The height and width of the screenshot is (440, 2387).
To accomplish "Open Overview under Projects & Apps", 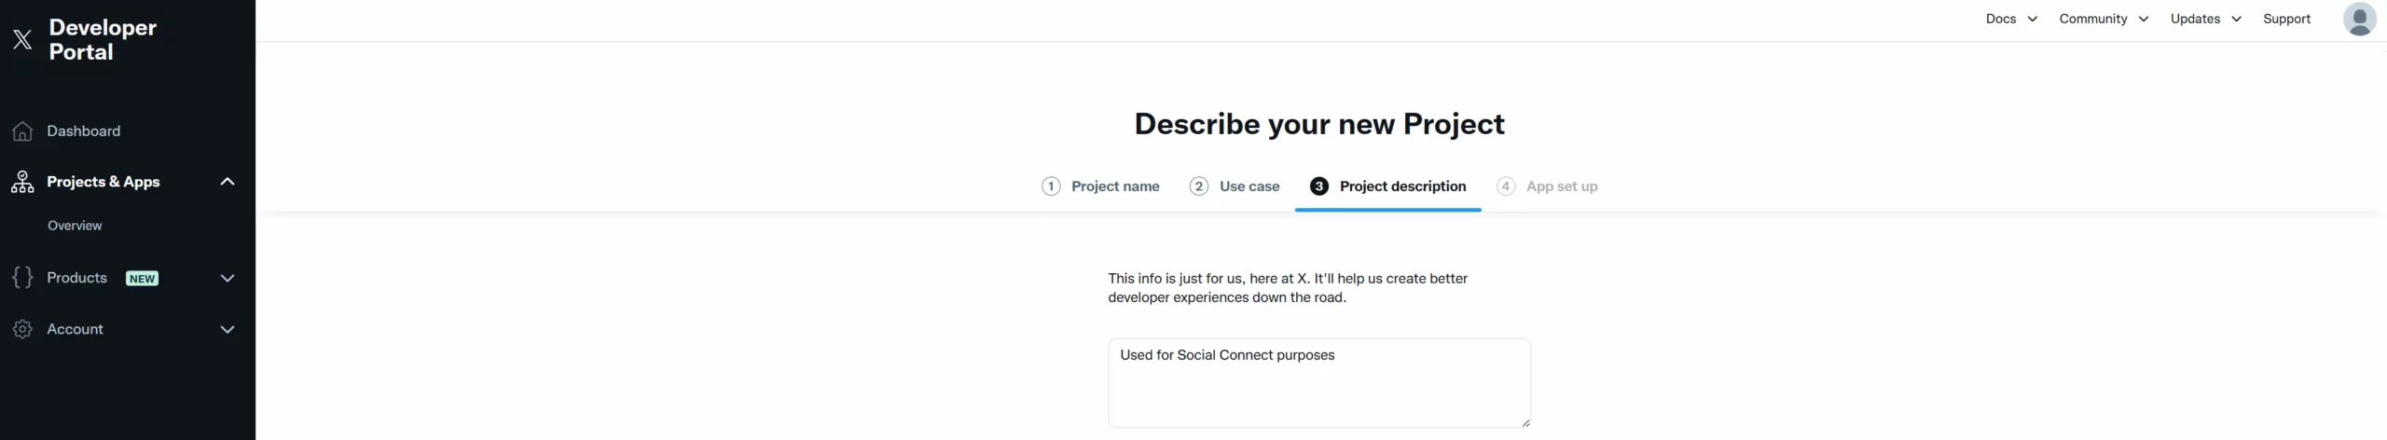I will coord(75,226).
